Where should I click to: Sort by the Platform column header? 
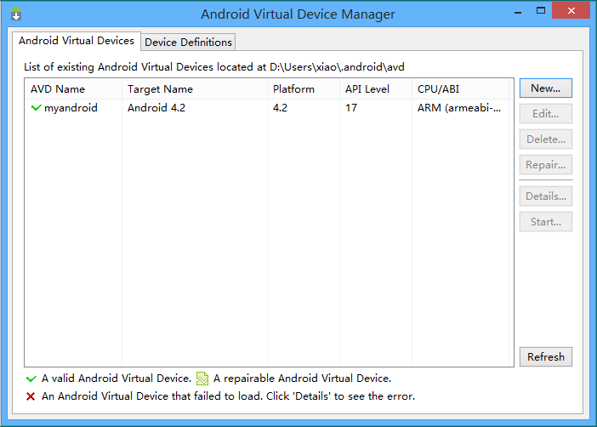click(x=304, y=89)
